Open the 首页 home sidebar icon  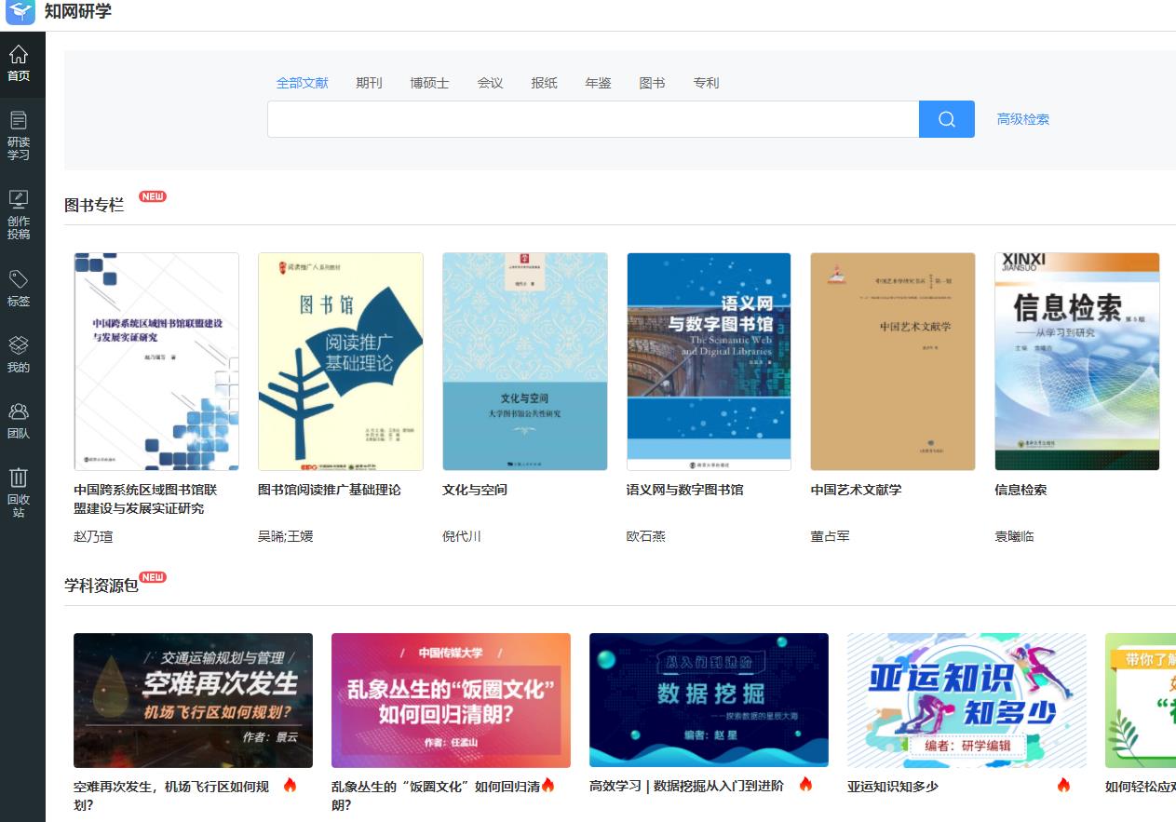[19, 63]
